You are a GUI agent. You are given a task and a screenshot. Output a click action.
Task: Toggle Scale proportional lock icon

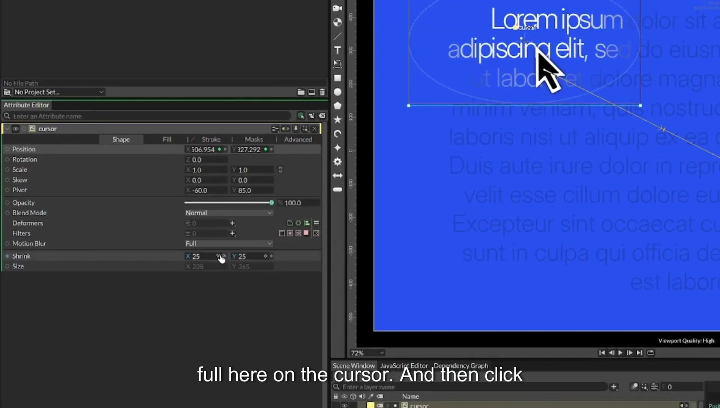[x=280, y=169]
